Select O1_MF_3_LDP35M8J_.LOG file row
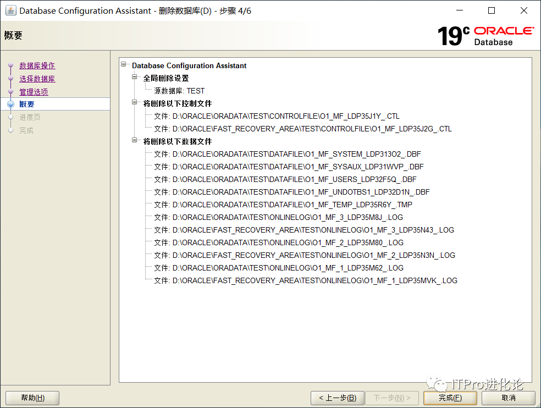Image resolution: width=541 pixels, height=408 pixels. point(278,217)
